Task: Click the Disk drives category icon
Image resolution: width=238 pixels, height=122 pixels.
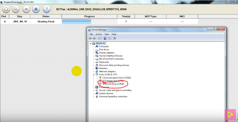Action: point(97,50)
